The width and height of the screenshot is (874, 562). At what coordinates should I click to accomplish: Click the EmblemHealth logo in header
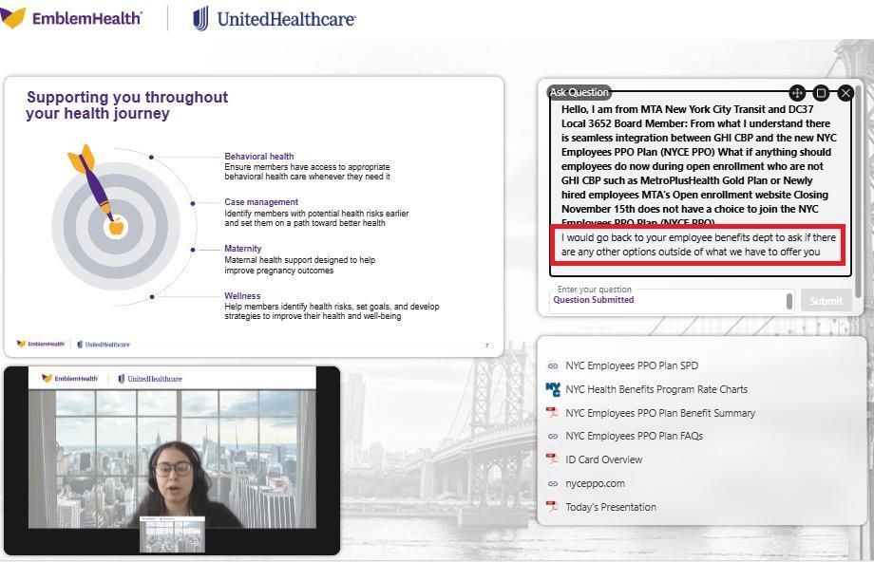pyautogui.click(x=71, y=18)
